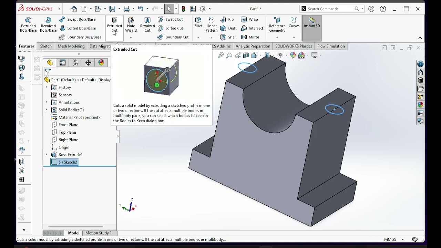Viewport: 441px width, 248px height.
Task: Choose Swept Boss/Base command
Action: [x=78, y=20]
